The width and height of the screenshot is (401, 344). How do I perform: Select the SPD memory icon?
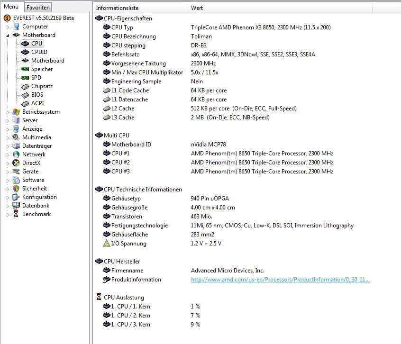click(x=25, y=78)
